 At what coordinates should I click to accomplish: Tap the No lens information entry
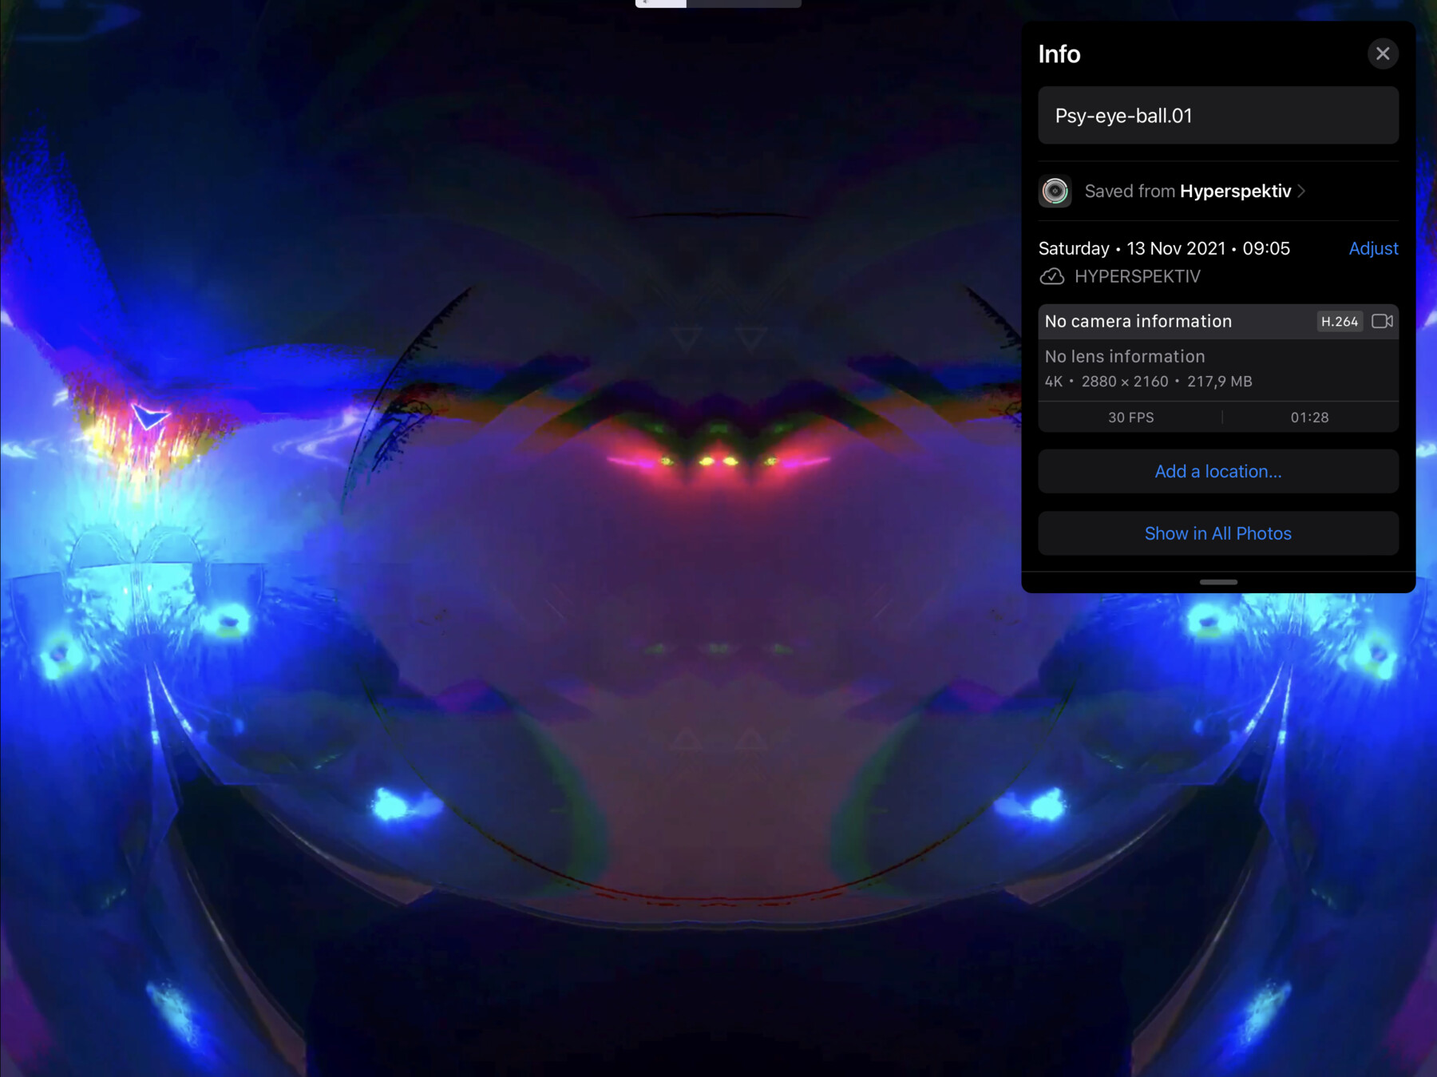pyautogui.click(x=1124, y=356)
